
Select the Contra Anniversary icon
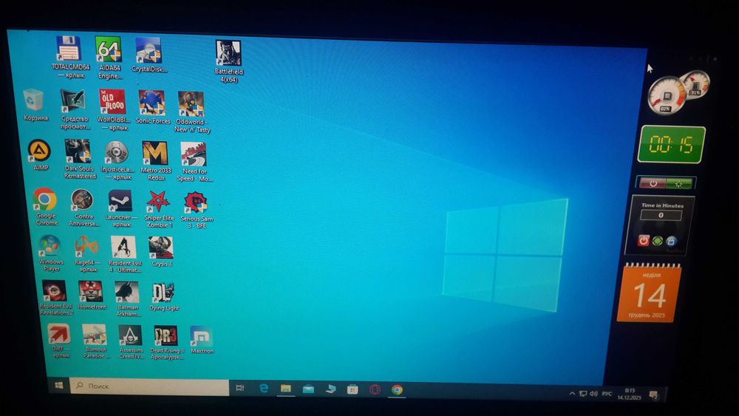click(82, 200)
